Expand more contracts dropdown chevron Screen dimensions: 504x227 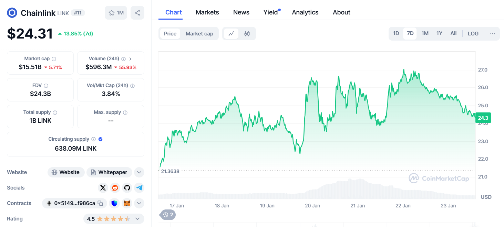pos(139,203)
